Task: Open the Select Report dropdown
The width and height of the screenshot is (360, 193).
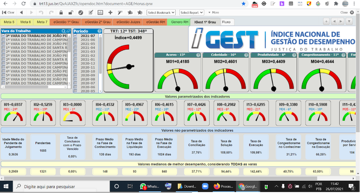Action: point(191,12)
